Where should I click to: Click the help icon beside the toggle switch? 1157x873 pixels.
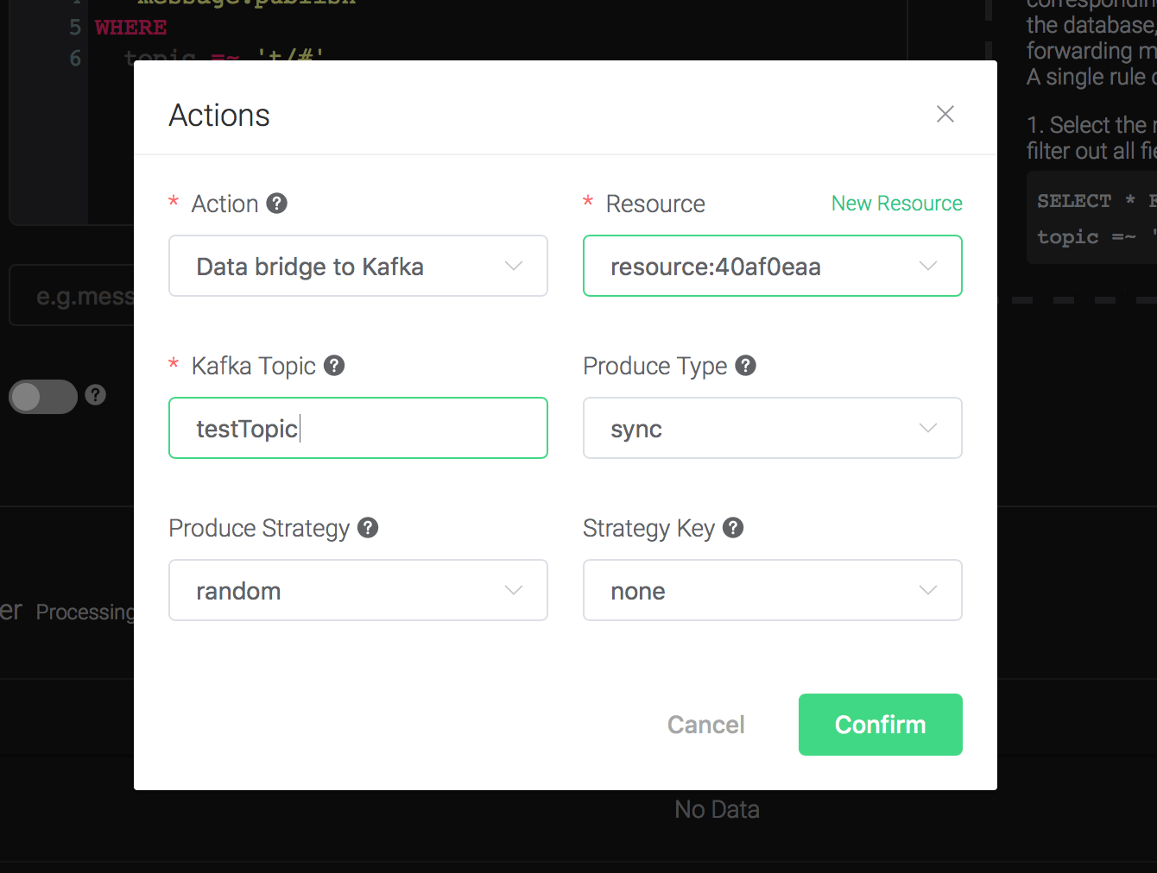click(96, 395)
